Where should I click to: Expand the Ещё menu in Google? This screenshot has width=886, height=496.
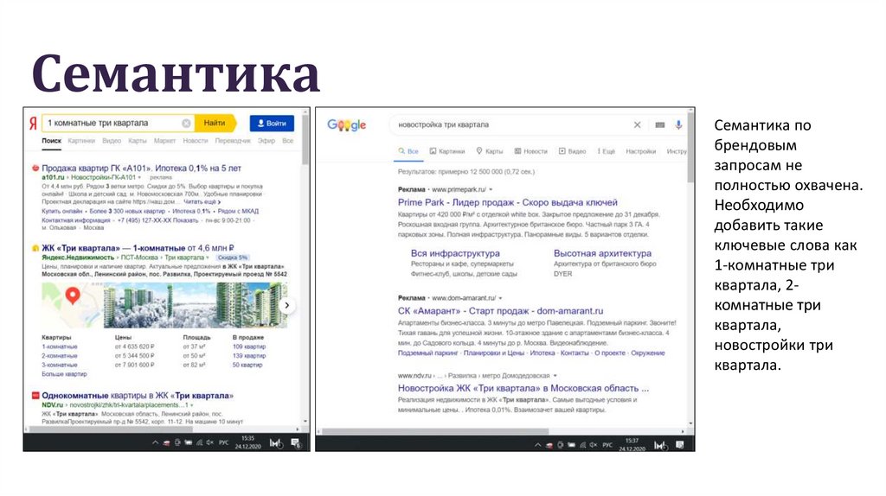[607, 151]
